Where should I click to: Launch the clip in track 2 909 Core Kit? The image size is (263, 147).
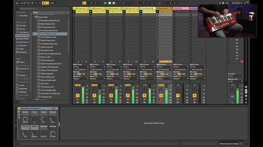[91, 12]
